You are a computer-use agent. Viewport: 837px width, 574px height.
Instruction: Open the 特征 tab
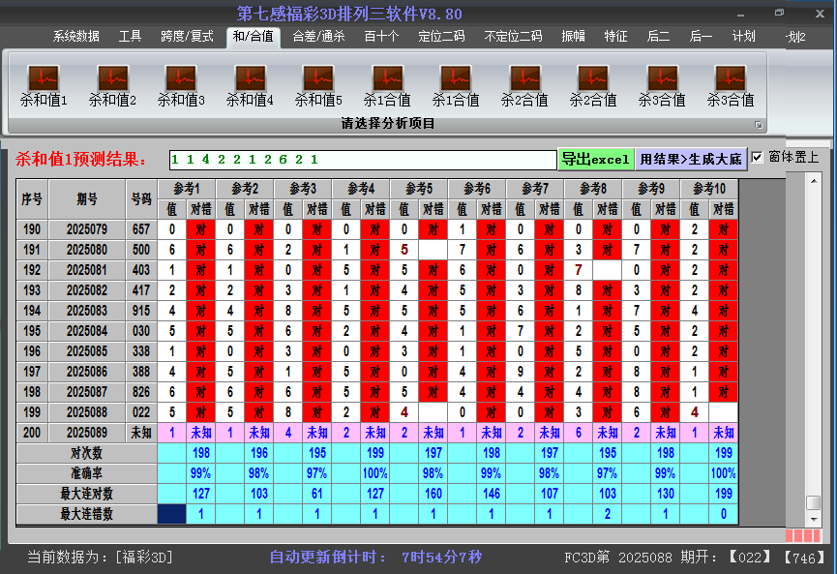(x=615, y=37)
